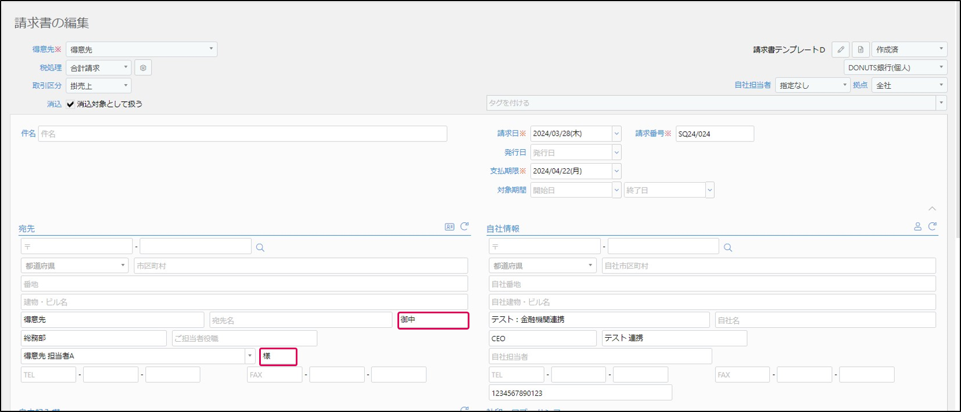Open the DONUTS銀行(個人) bank dropdown
This screenshot has width=961, height=412.
coord(895,68)
